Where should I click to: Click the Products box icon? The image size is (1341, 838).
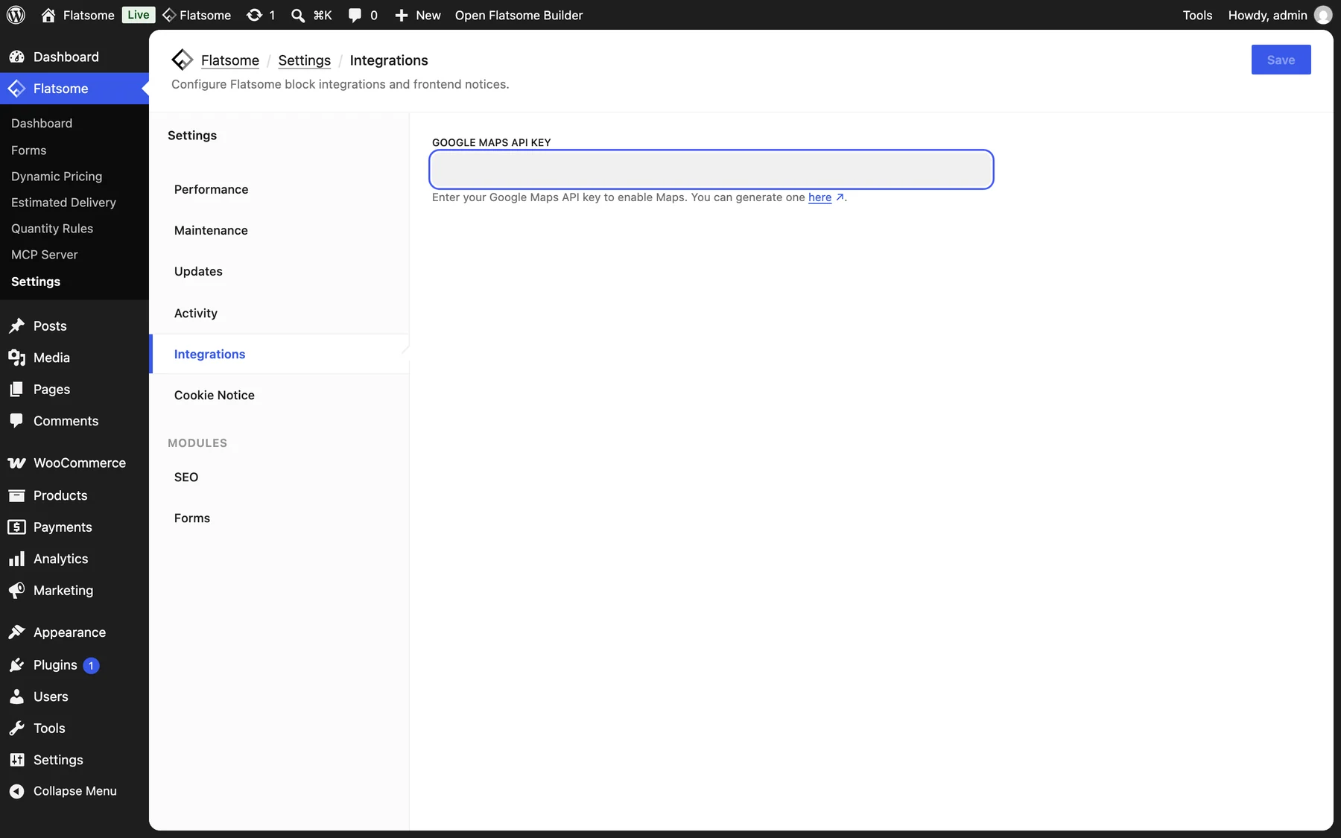(16, 495)
